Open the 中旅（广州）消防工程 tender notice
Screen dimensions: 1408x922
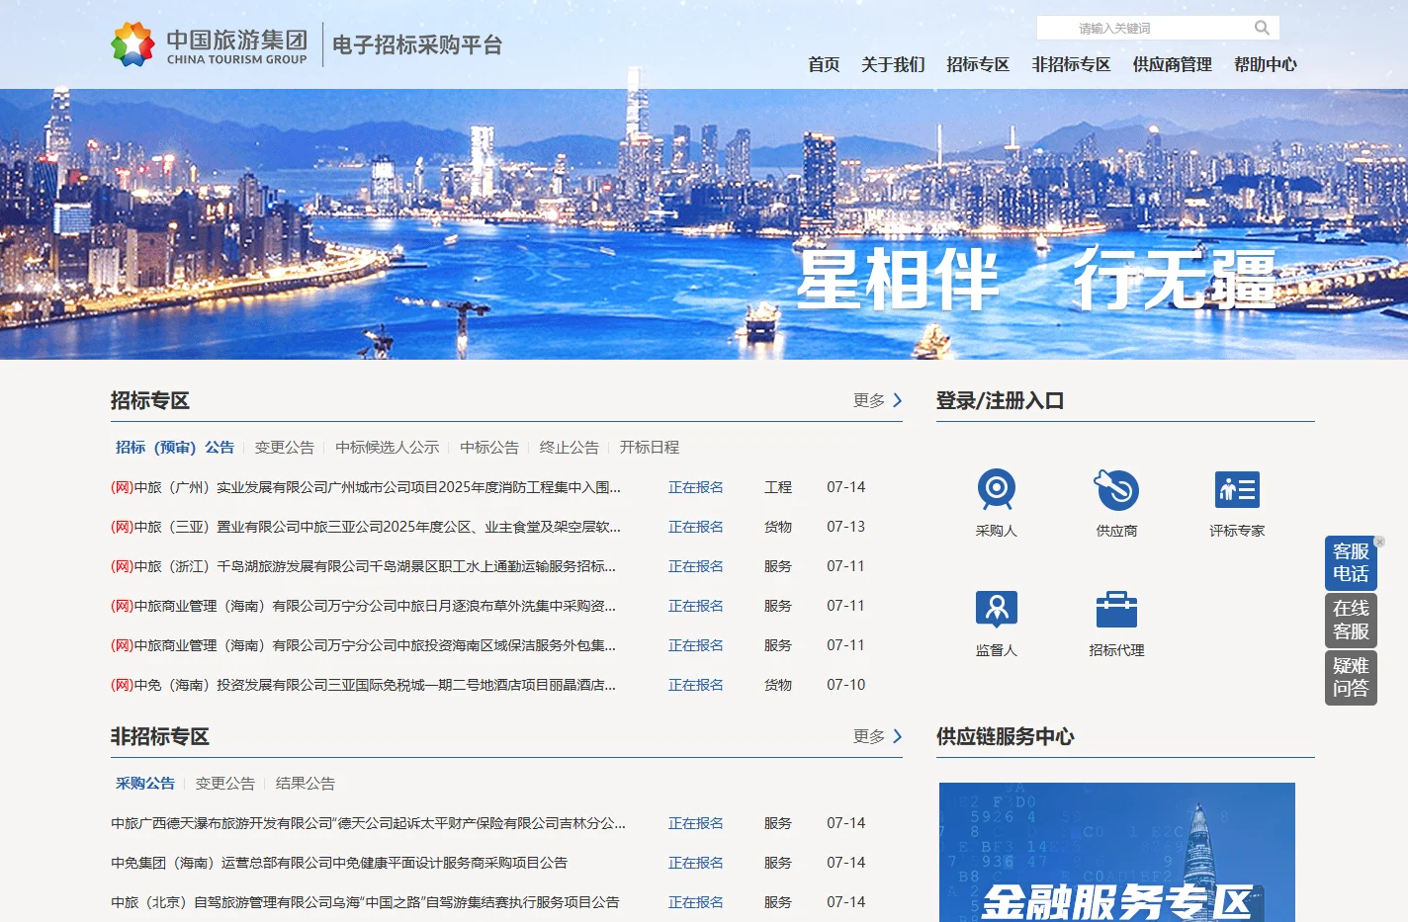[366, 487]
